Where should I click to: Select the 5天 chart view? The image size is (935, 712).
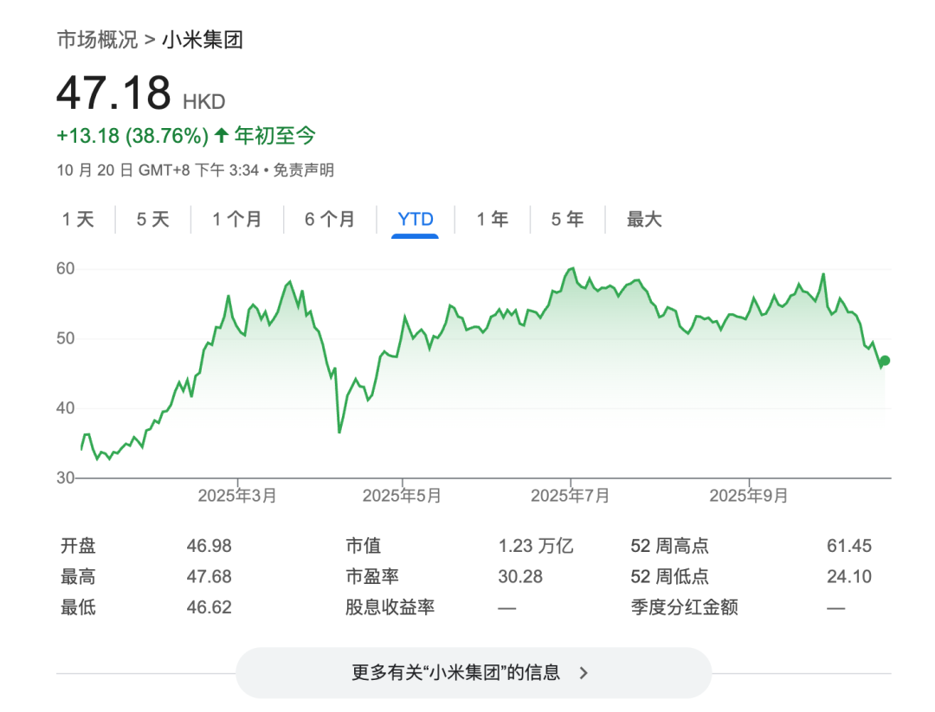pyautogui.click(x=152, y=220)
